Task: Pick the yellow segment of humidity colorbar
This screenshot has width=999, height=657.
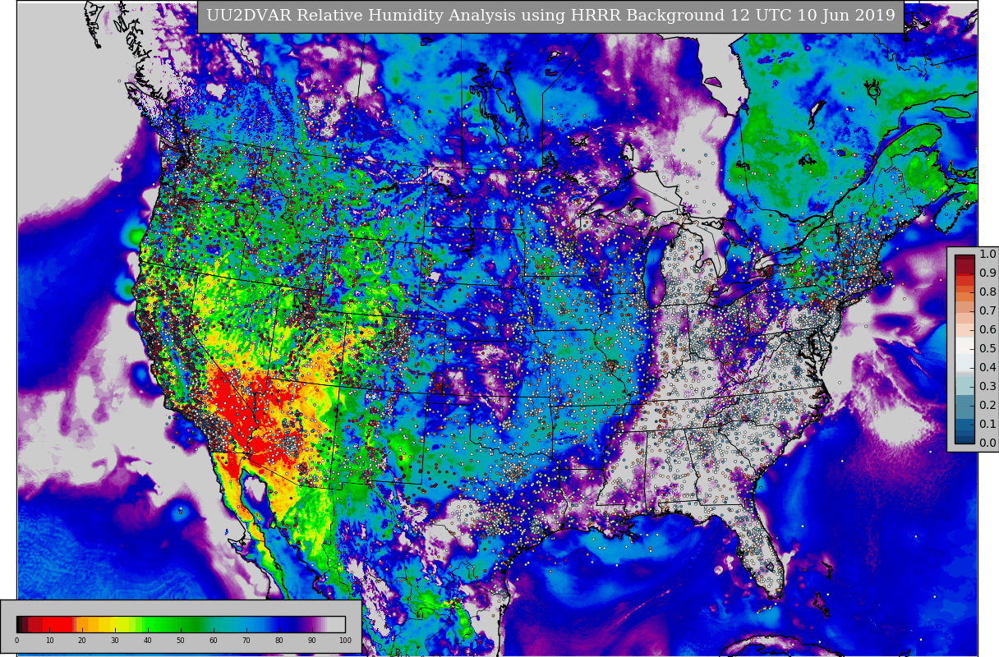Action: [117, 624]
